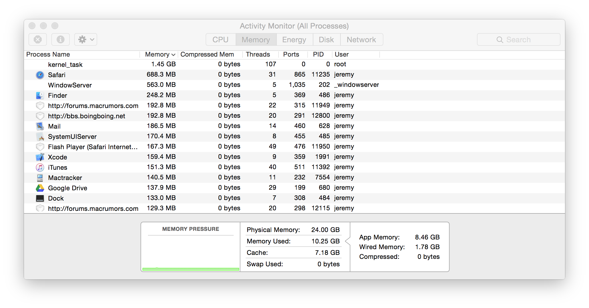Click the Dock process icon
589x308 pixels.
[40, 198]
